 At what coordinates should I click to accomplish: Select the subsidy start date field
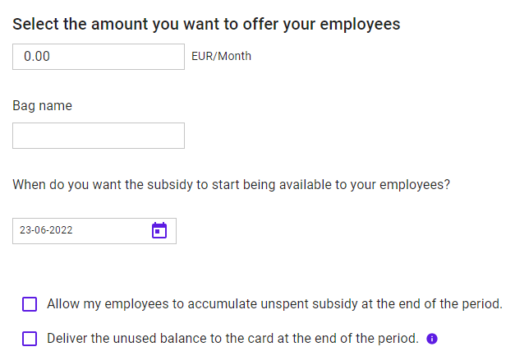tap(94, 231)
